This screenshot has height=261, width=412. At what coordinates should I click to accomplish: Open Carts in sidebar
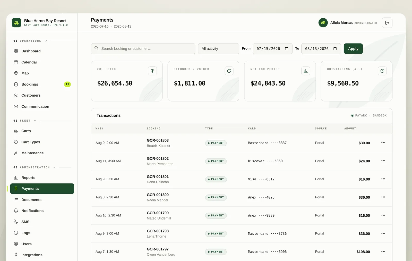click(42, 131)
